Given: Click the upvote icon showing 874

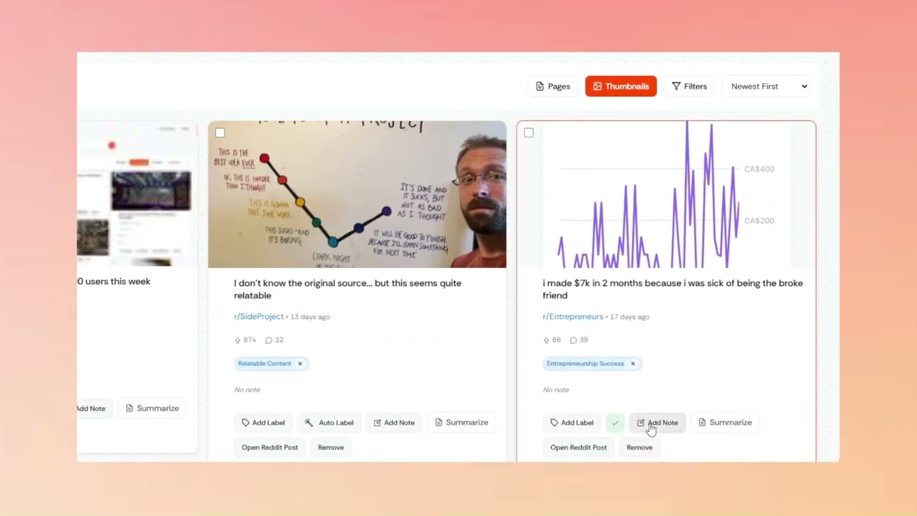Looking at the screenshot, I should (x=238, y=340).
